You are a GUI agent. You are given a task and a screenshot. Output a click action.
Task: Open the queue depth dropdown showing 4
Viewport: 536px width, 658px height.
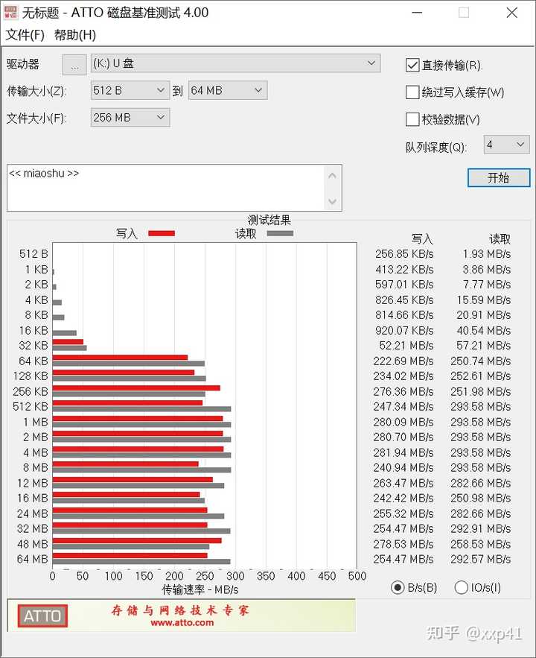(x=506, y=145)
